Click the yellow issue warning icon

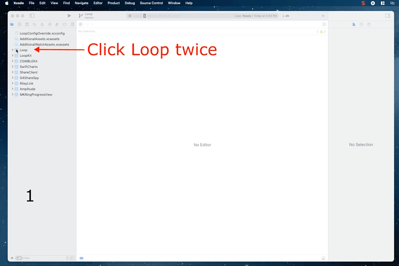[x=321, y=31]
